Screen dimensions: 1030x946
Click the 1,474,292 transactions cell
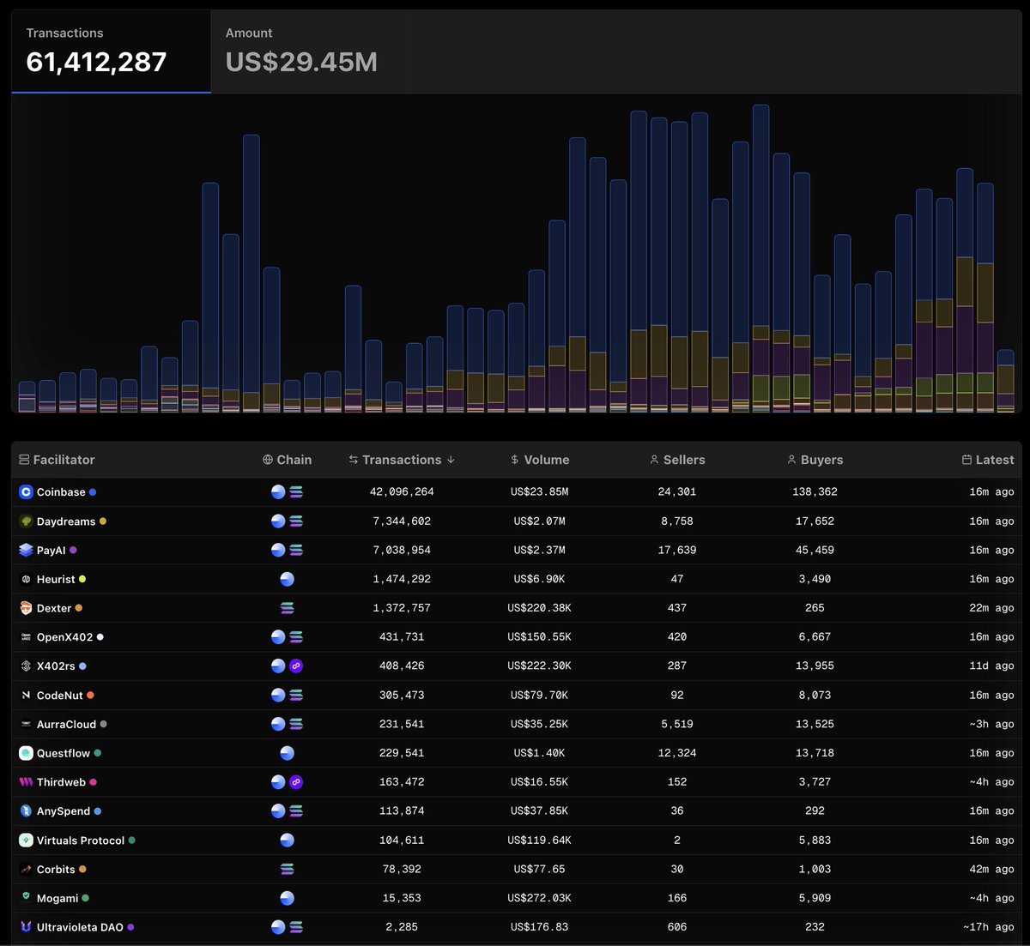point(402,579)
